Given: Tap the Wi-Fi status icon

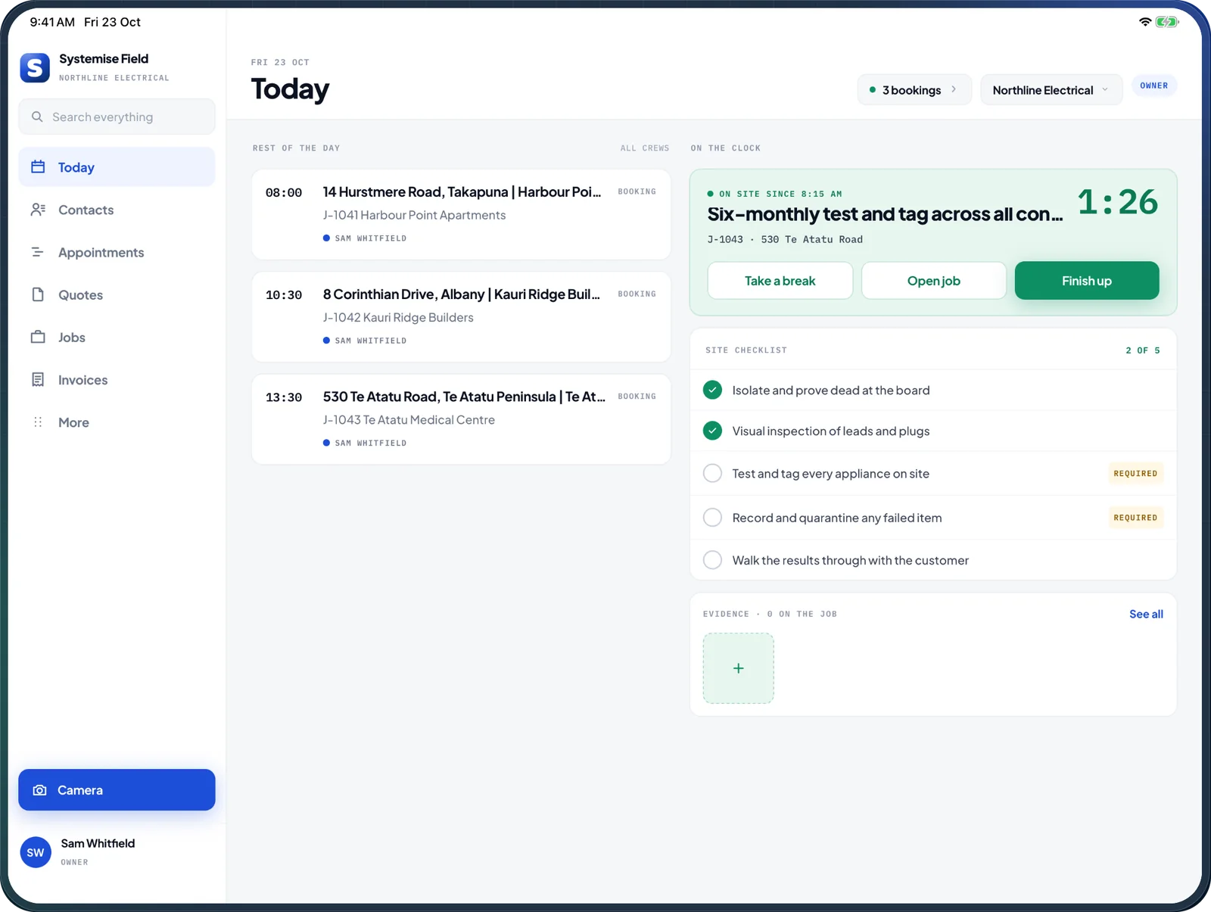Looking at the screenshot, I should 1145,22.
